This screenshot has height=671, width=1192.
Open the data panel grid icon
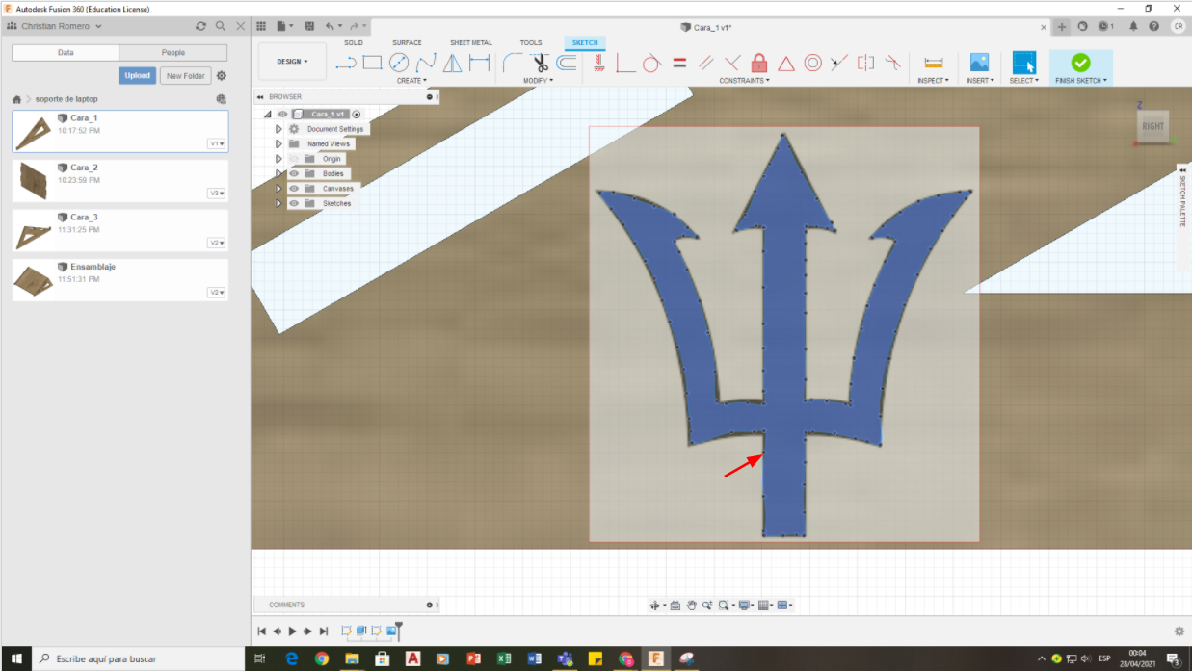(261, 26)
